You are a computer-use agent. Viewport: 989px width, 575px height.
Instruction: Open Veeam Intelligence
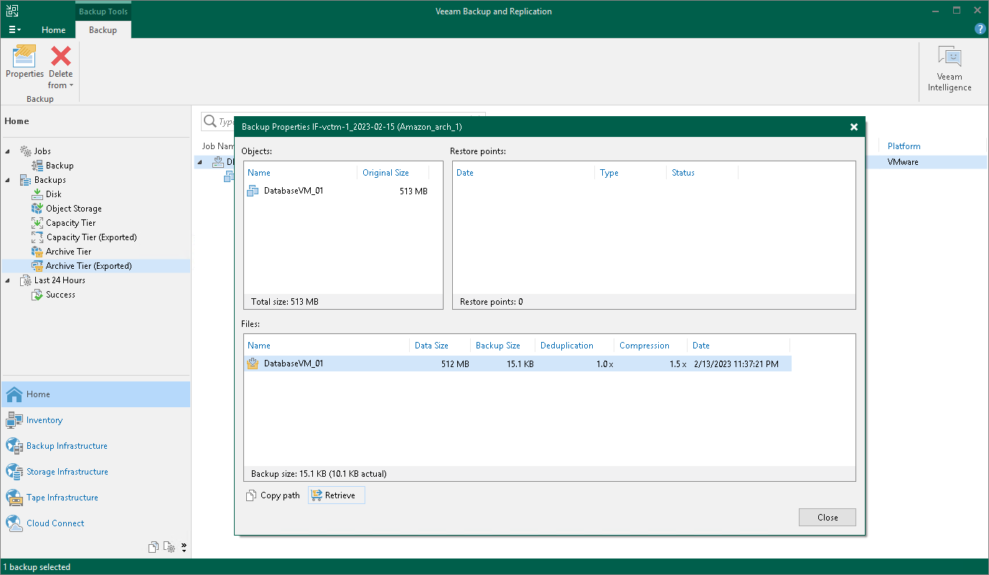coord(949,68)
